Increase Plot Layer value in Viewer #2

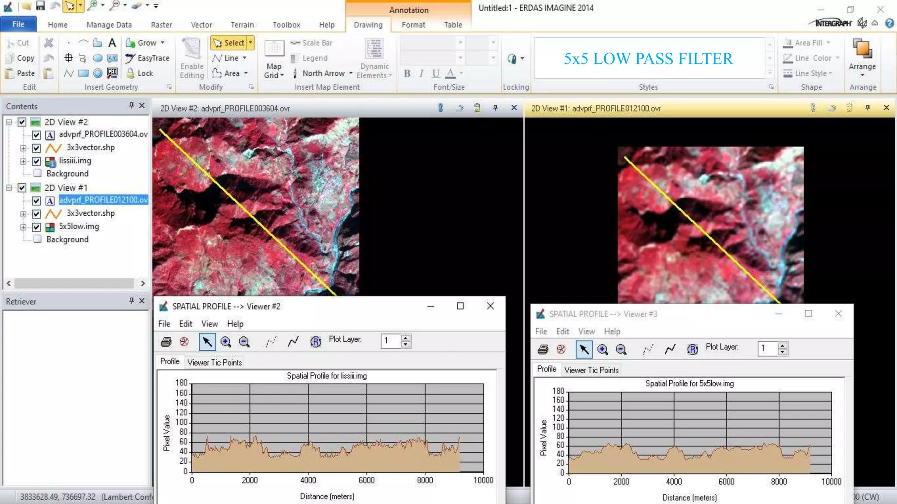pos(406,338)
